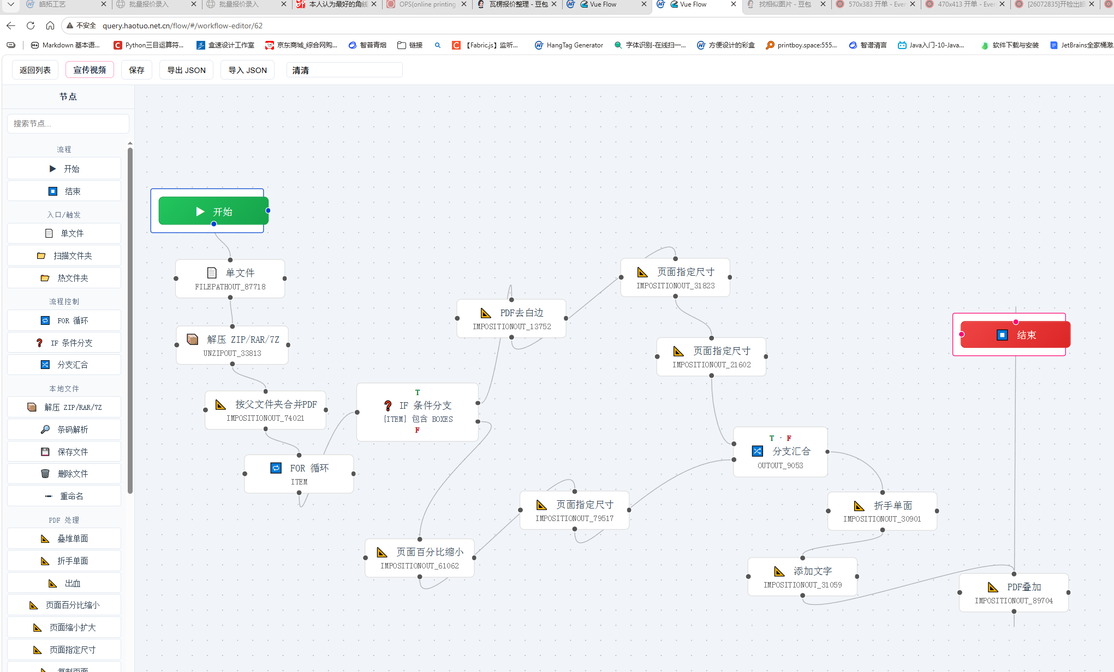Switch to the 470x413 开单 tab

coord(965,4)
